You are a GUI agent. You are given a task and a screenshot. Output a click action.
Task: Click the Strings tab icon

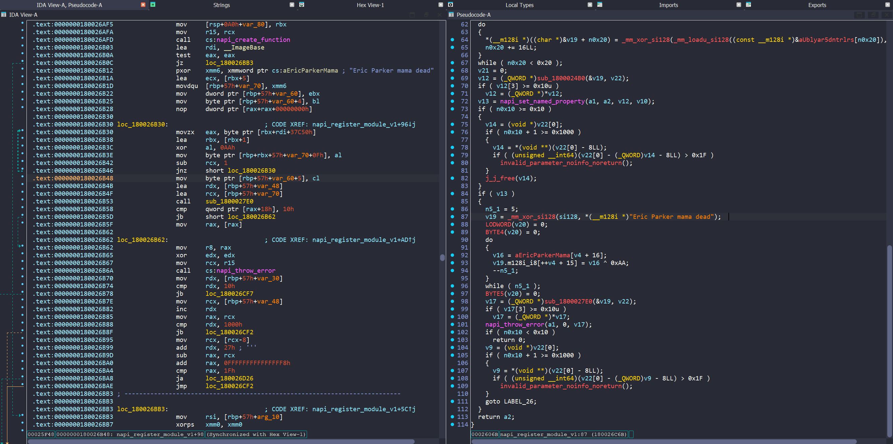coord(153,4)
